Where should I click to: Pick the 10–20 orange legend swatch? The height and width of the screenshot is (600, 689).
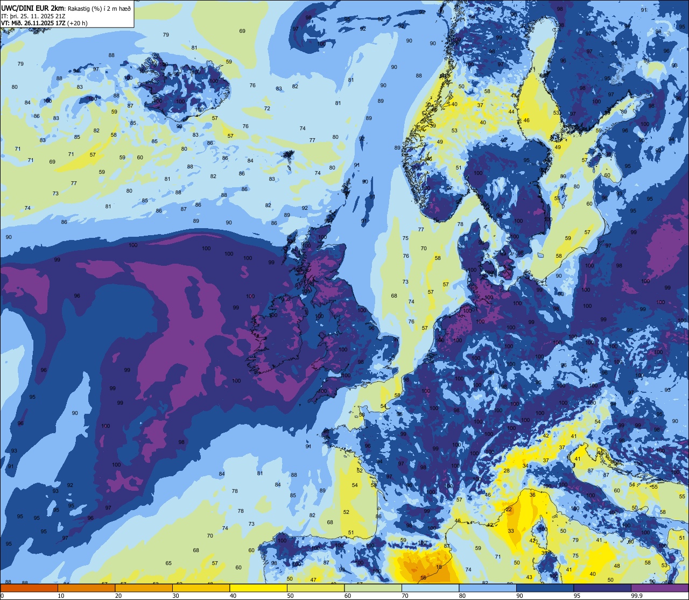click(x=86, y=588)
